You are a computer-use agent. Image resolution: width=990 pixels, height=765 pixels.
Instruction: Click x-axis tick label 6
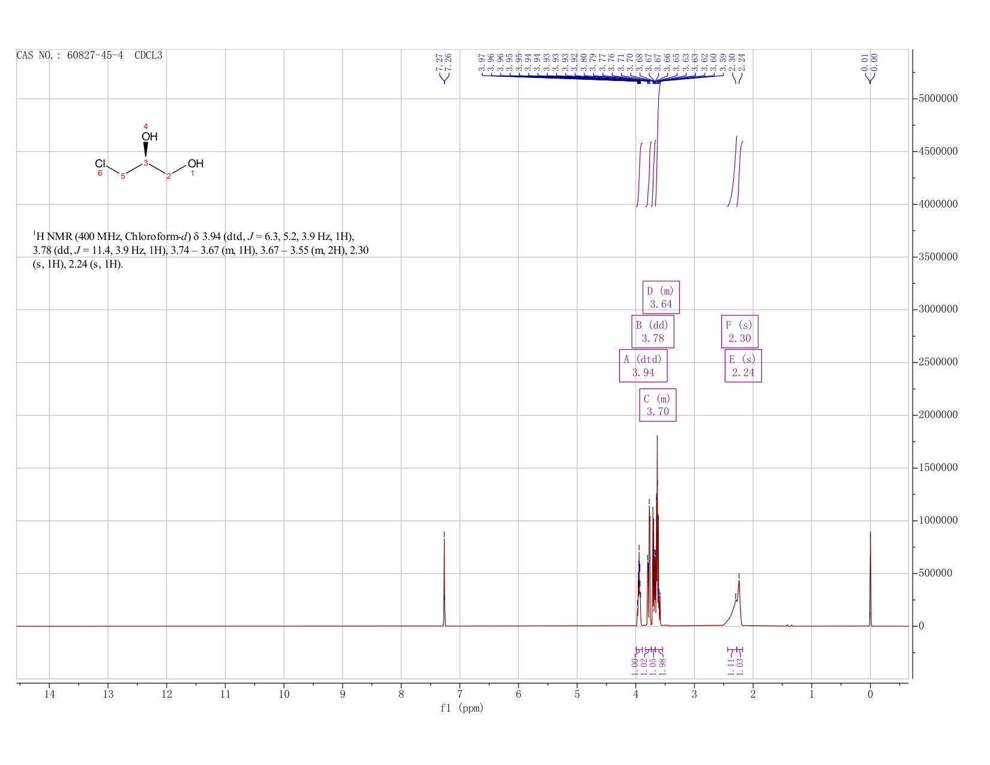click(x=518, y=694)
